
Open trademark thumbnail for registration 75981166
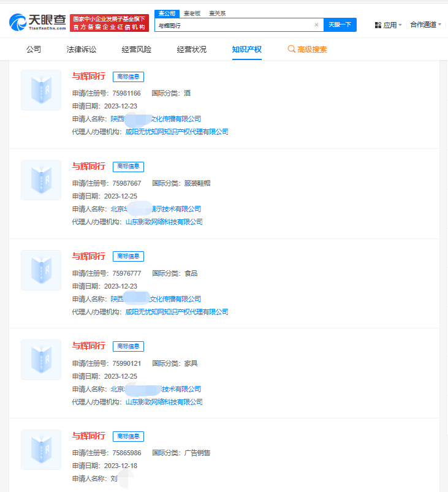41,90
